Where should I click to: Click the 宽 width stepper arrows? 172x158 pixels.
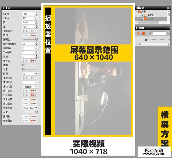tap(36, 22)
